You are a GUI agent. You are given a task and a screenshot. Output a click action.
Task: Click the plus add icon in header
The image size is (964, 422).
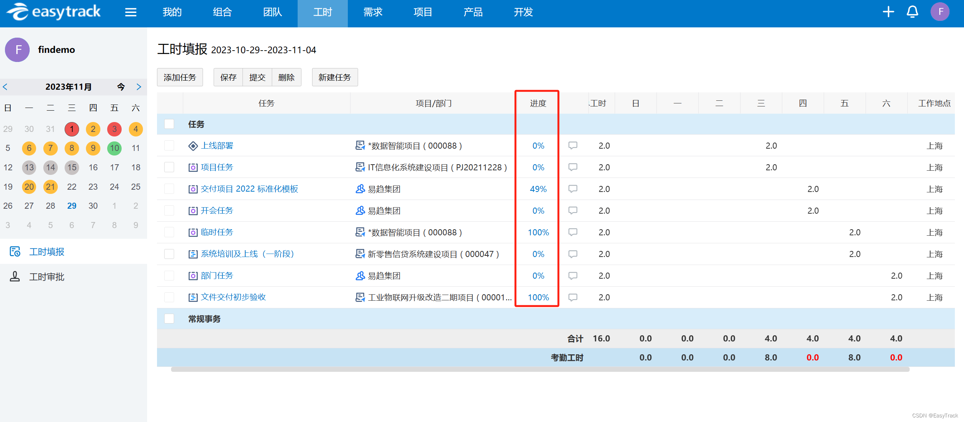[888, 12]
